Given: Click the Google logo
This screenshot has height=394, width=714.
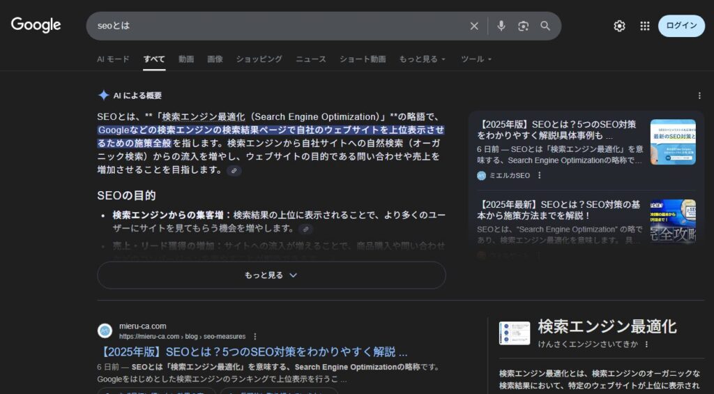Looking at the screenshot, I should pyautogui.click(x=36, y=25).
